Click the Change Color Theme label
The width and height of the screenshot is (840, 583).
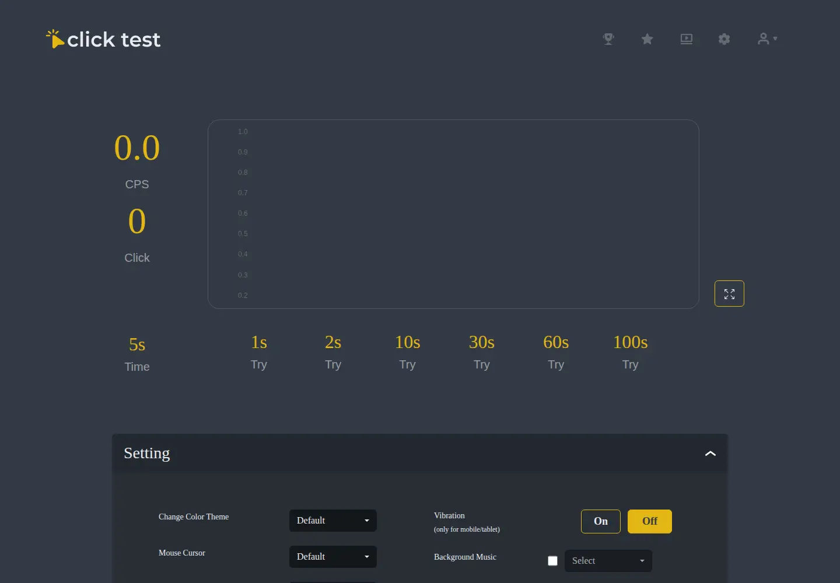point(194,517)
